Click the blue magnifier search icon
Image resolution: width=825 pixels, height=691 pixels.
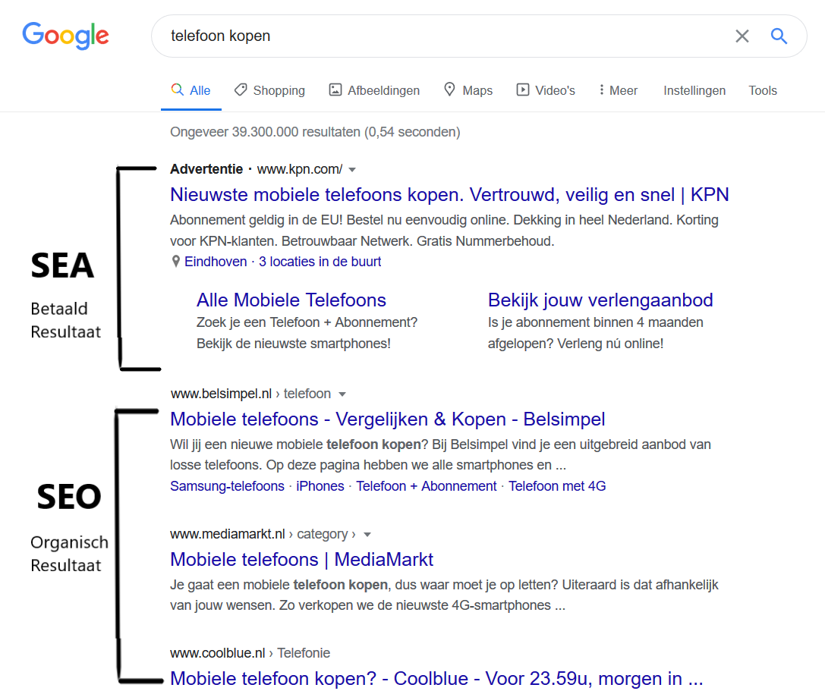click(x=779, y=36)
